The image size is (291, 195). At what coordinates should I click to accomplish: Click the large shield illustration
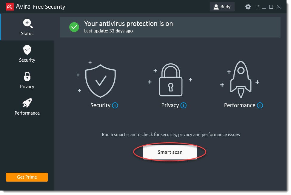tap(101, 80)
